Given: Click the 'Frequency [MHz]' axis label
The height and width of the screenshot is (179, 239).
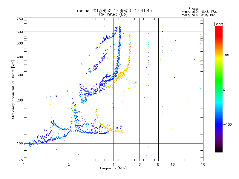Looking at the screenshot, I should [113, 168].
